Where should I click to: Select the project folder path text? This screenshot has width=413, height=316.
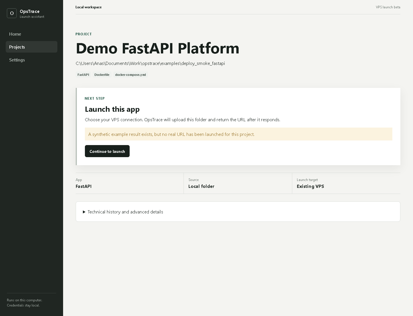point(150,63)
